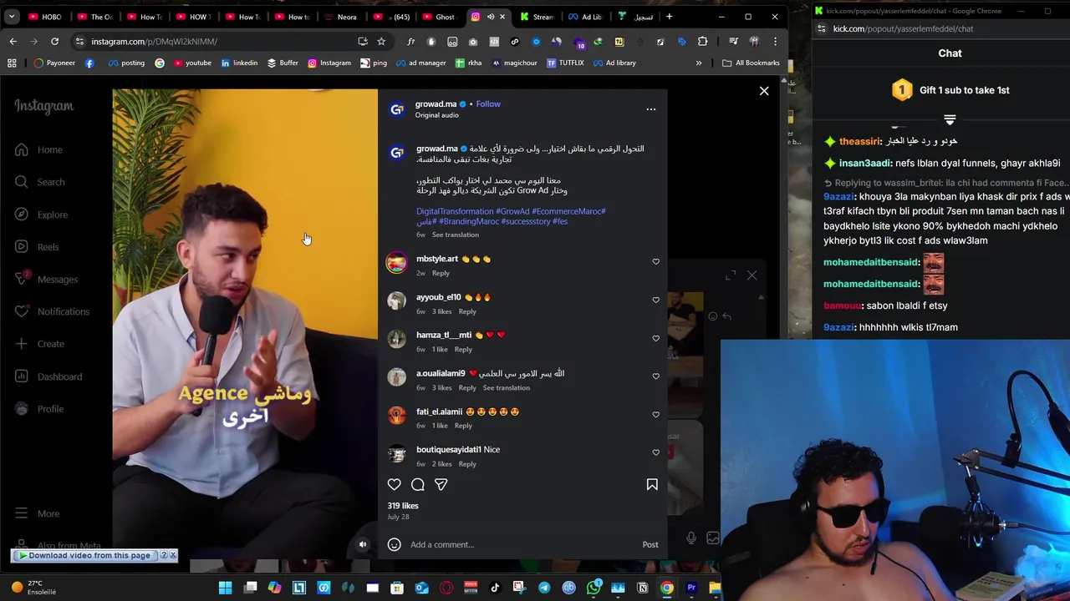Open the ad manager bookmark
Screen dimensions: 1070x601
[x=420, y=63]
